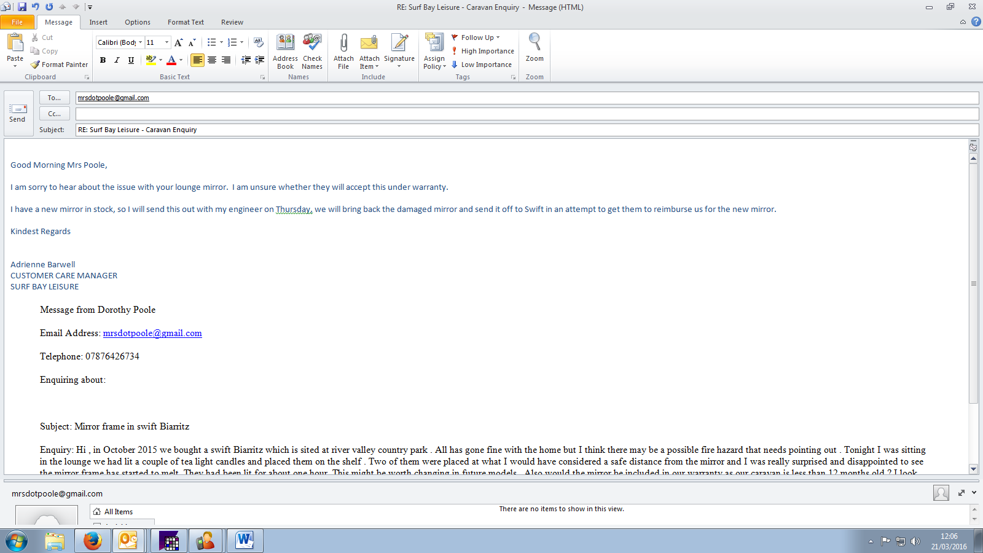Click the red font color button
The height and width of the screenshot is (553, 983).
coord(171,60)
